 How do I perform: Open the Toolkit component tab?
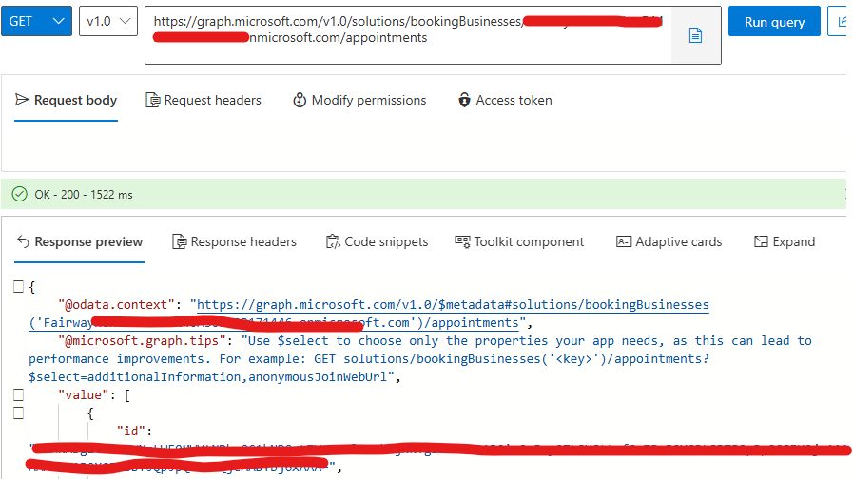[x=519, y=241]
